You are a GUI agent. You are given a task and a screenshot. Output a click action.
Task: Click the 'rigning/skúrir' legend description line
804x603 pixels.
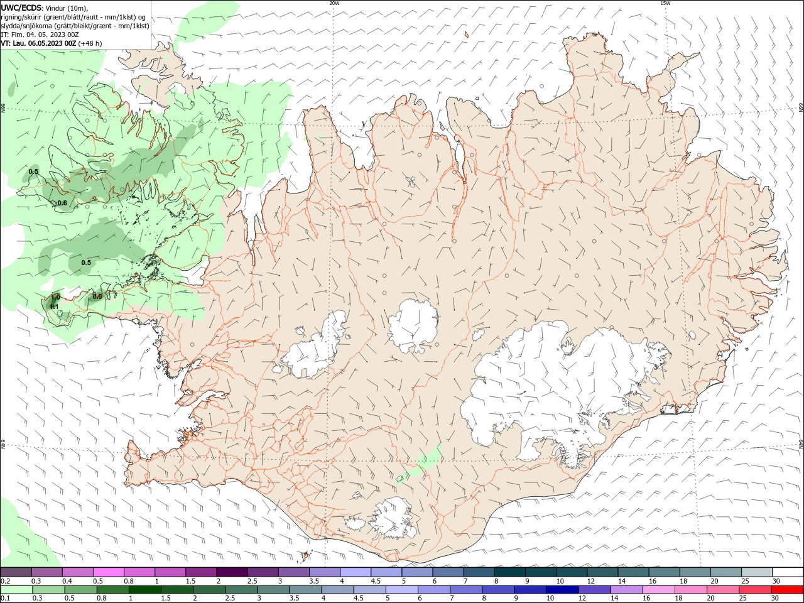point(73,17)
